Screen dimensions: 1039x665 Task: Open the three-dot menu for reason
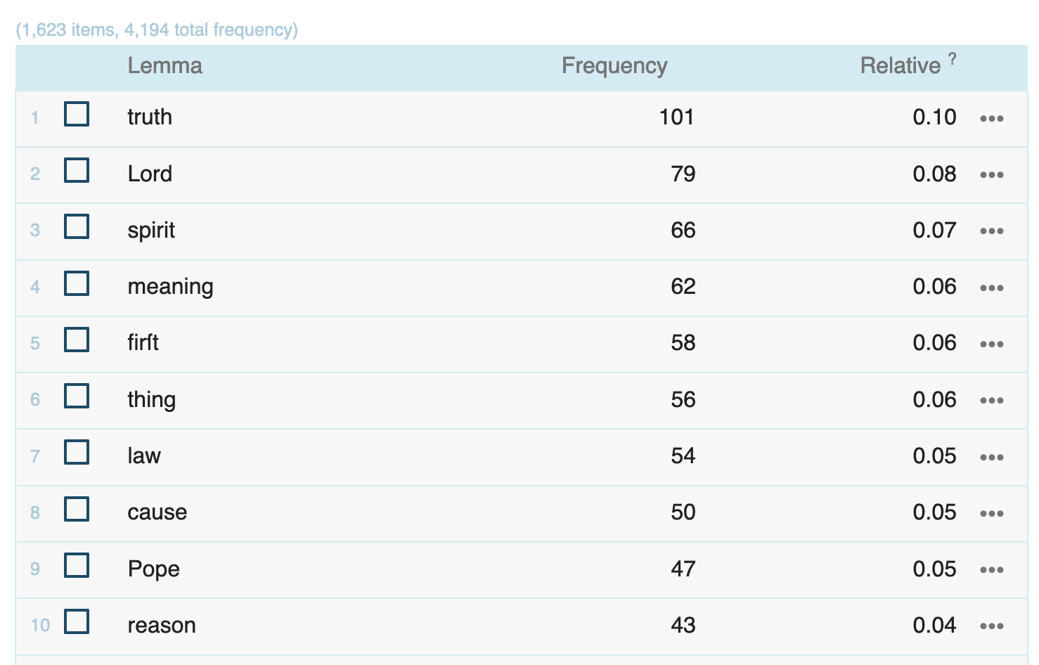click(991, 626)
